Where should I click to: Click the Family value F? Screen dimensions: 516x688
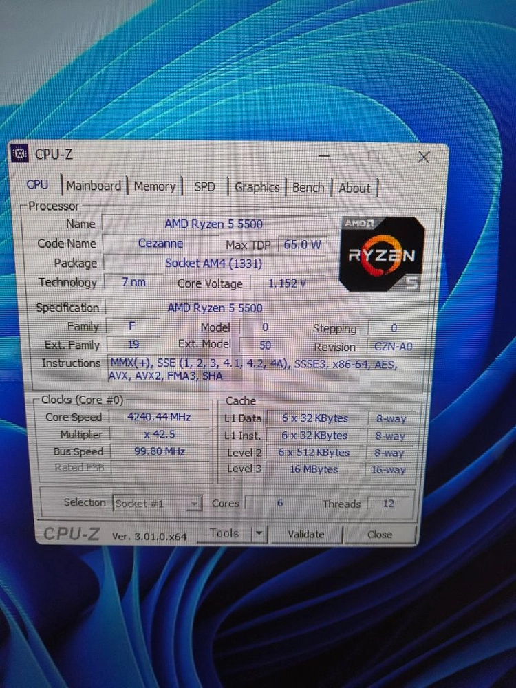(132, 326)
